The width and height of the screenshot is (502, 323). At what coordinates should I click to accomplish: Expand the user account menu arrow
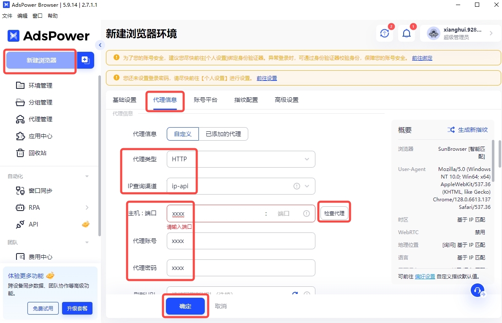[x=491, y=33]
